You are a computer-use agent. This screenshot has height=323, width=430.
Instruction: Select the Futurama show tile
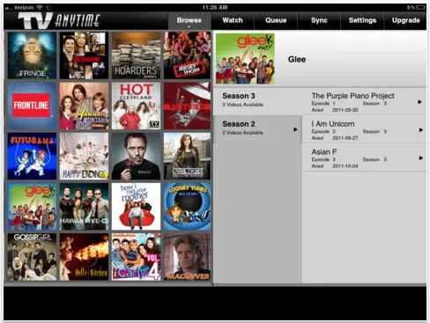pyautogui.click(x=32, y=156)
